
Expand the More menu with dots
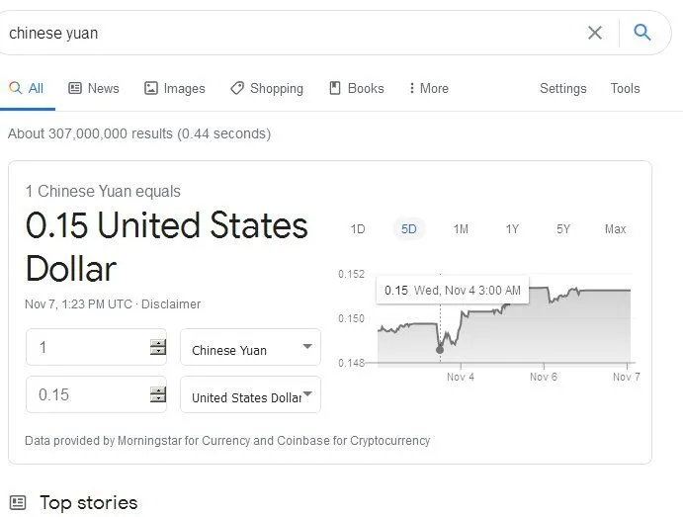click(428, 88)
